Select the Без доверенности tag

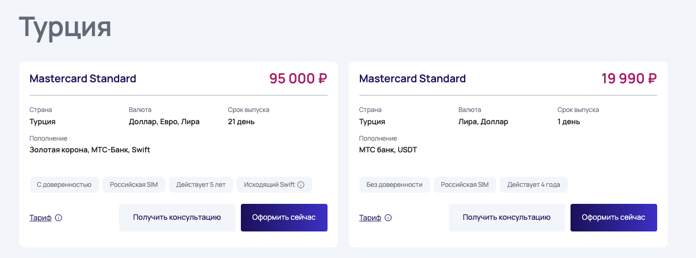pos(395,185)
